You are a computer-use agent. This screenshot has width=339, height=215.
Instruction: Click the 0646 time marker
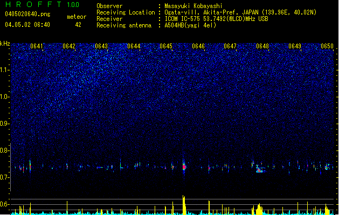tap(198, 46)
